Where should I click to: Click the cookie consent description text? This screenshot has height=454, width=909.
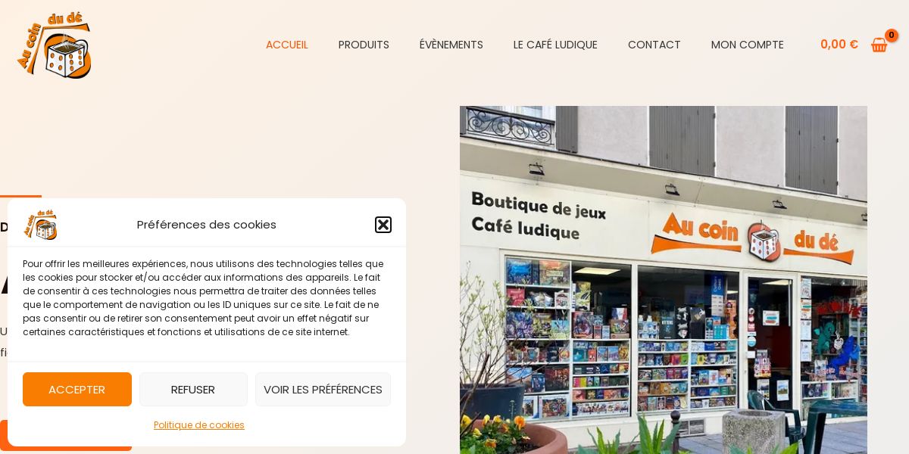203,297
